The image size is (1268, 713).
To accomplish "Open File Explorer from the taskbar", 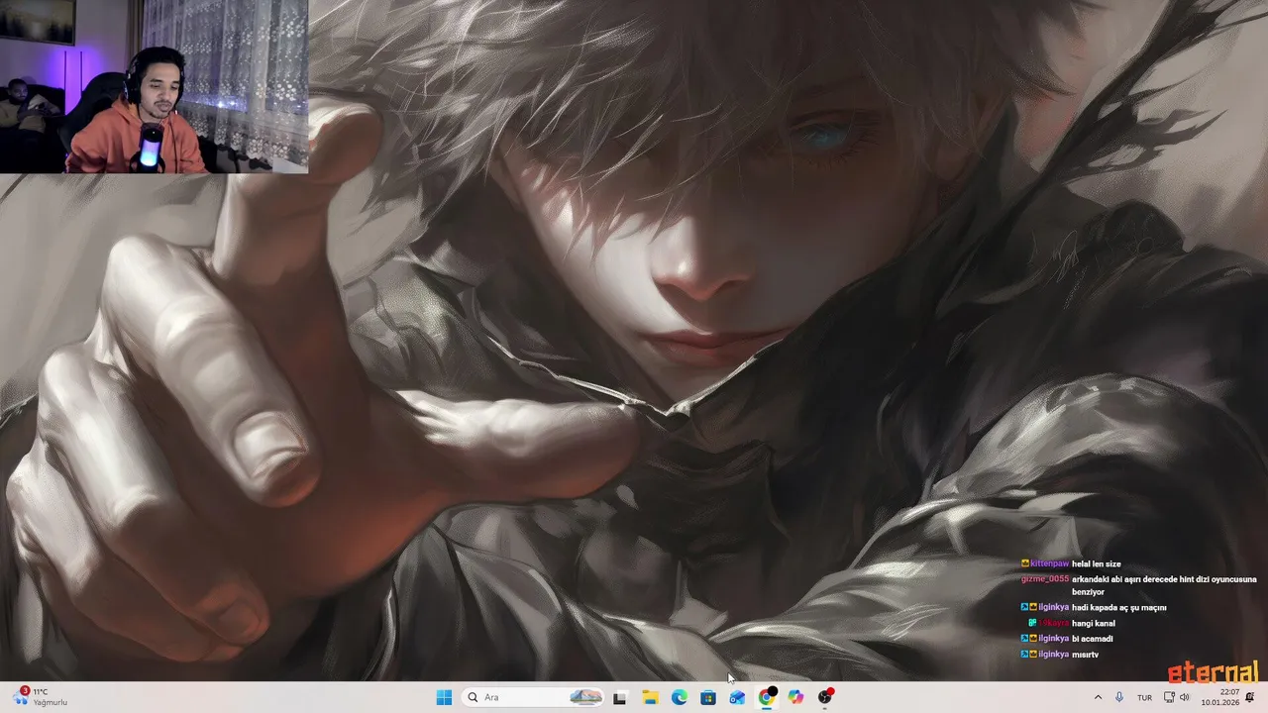I will click(650, 697).
